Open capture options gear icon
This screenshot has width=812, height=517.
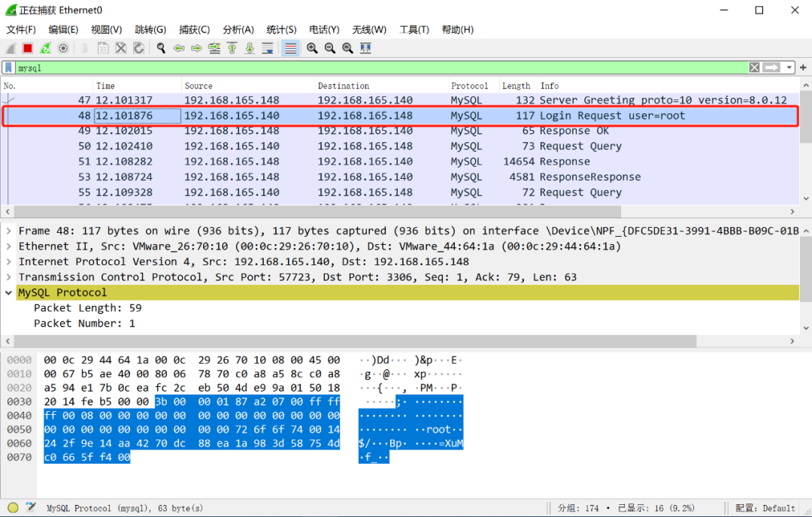[63, 48]
